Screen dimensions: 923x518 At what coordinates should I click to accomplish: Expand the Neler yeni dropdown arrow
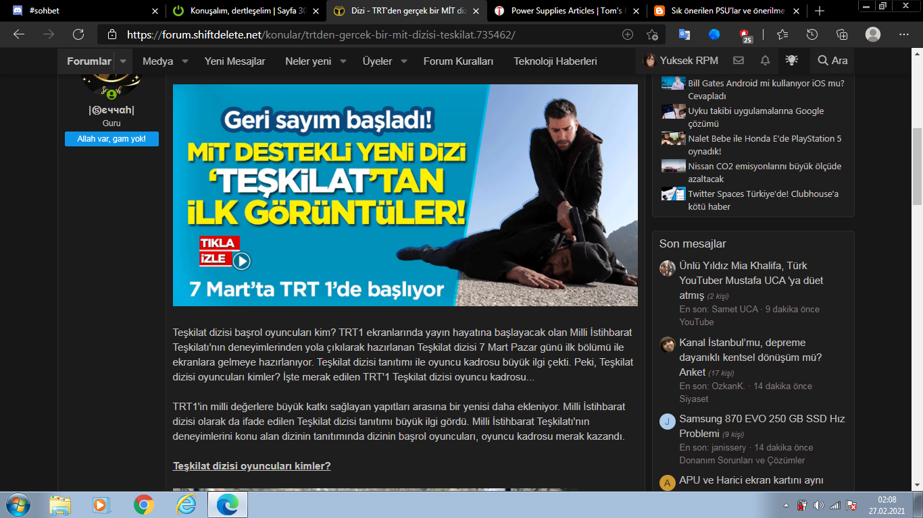[343, 61]
